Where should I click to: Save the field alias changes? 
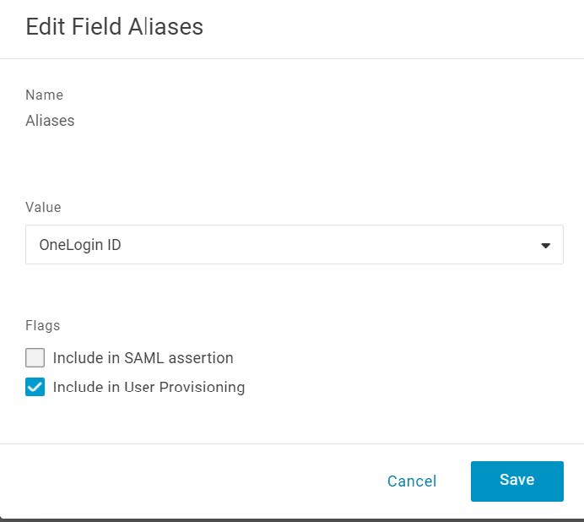click(517, 481)
